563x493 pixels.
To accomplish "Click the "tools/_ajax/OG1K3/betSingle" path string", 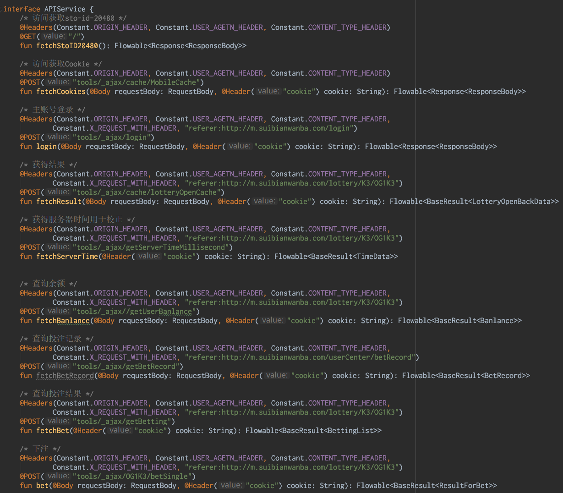I will [134, 477].
